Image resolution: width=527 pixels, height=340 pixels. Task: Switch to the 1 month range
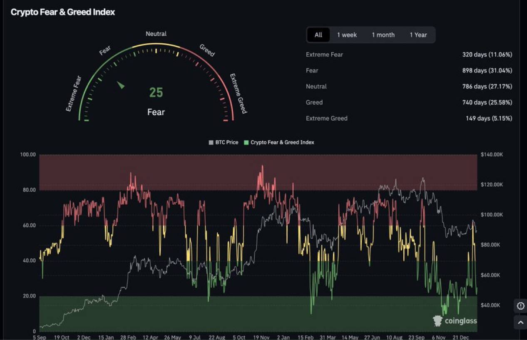383,35
